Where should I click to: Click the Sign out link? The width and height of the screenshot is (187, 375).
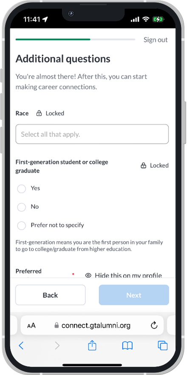[x=156, y=40]
